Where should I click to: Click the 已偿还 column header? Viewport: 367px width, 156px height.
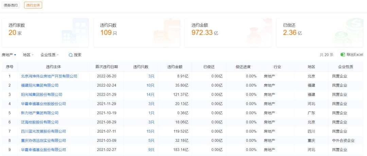tap(209, 67)
